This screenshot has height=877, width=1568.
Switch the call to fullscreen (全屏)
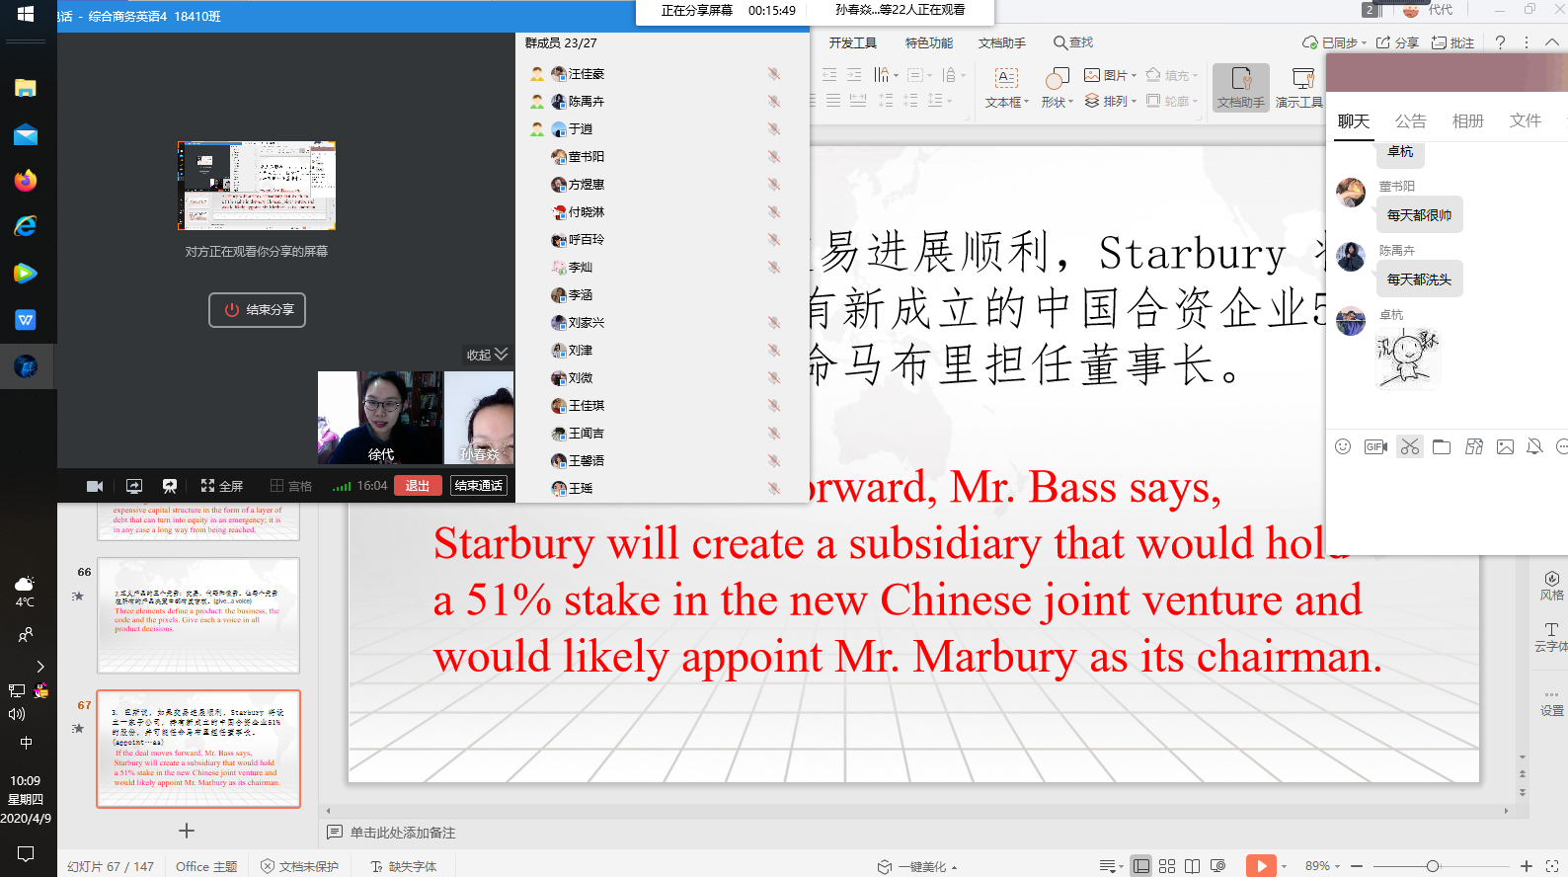(x=222, y=486)
